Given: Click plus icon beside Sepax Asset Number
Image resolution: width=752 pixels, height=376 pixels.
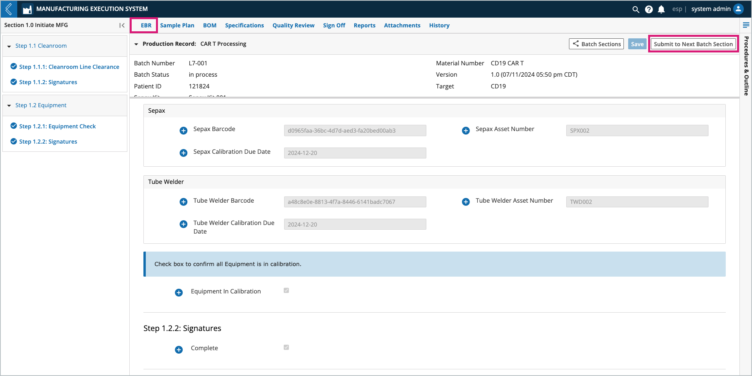Looking at the screenshot, I should coord(466,131).
